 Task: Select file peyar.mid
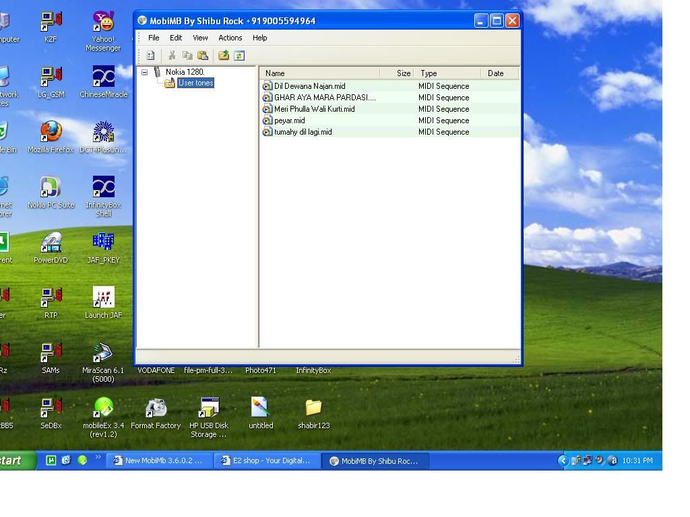[290, 120]
